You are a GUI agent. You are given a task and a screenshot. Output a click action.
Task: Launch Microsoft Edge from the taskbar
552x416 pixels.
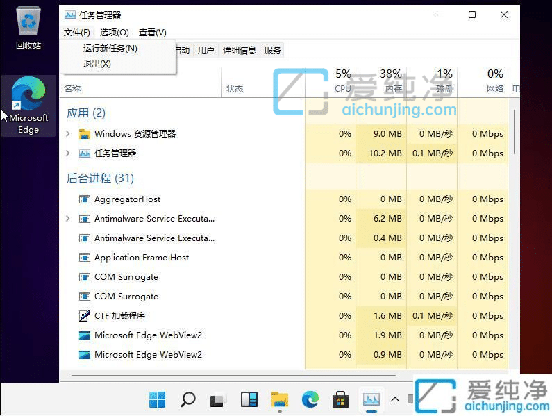(x=310, y=399)
